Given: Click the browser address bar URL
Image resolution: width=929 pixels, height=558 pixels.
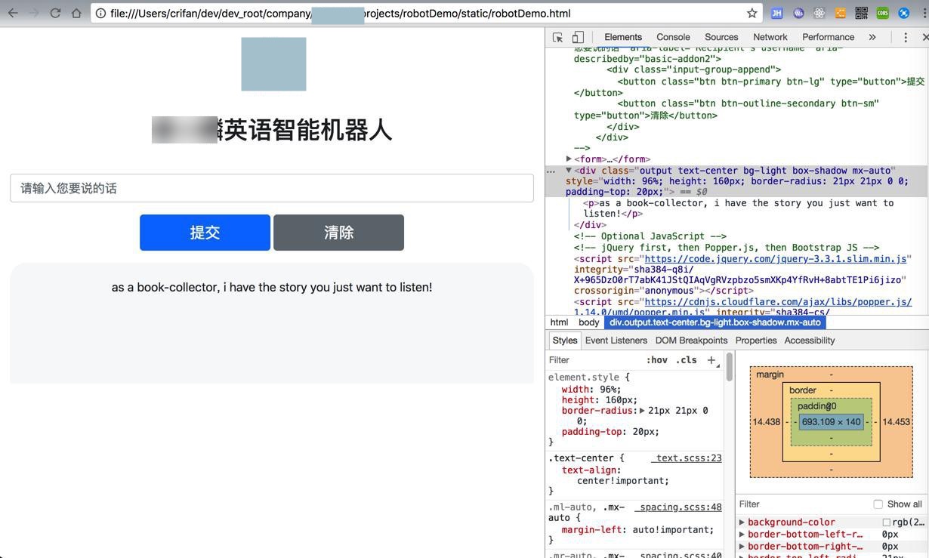Looking at the screenshot, I should tap(340, 14).
